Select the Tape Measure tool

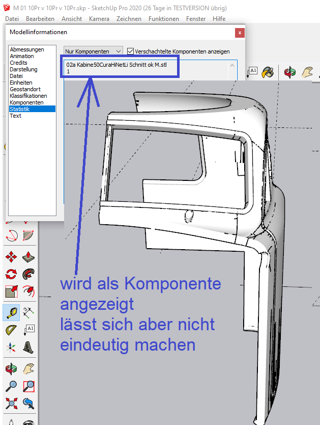(x=11, y=312)
